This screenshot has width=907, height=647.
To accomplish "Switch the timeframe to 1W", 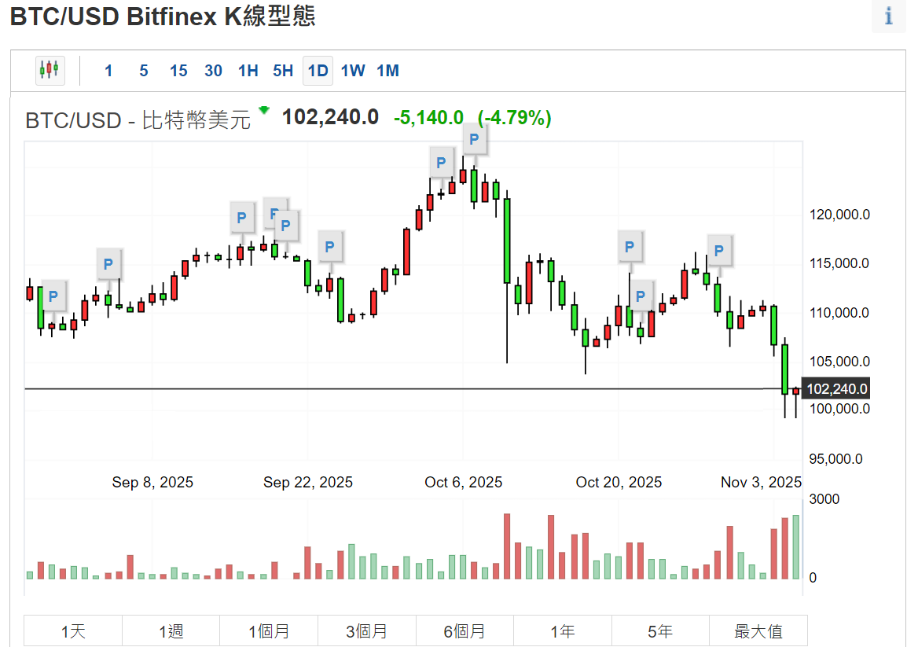I will (352, 70).
